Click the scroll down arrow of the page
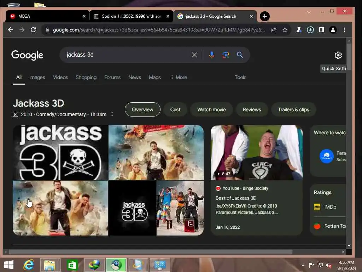This screenshot has height=272, width=362. (x=349, y=246)
